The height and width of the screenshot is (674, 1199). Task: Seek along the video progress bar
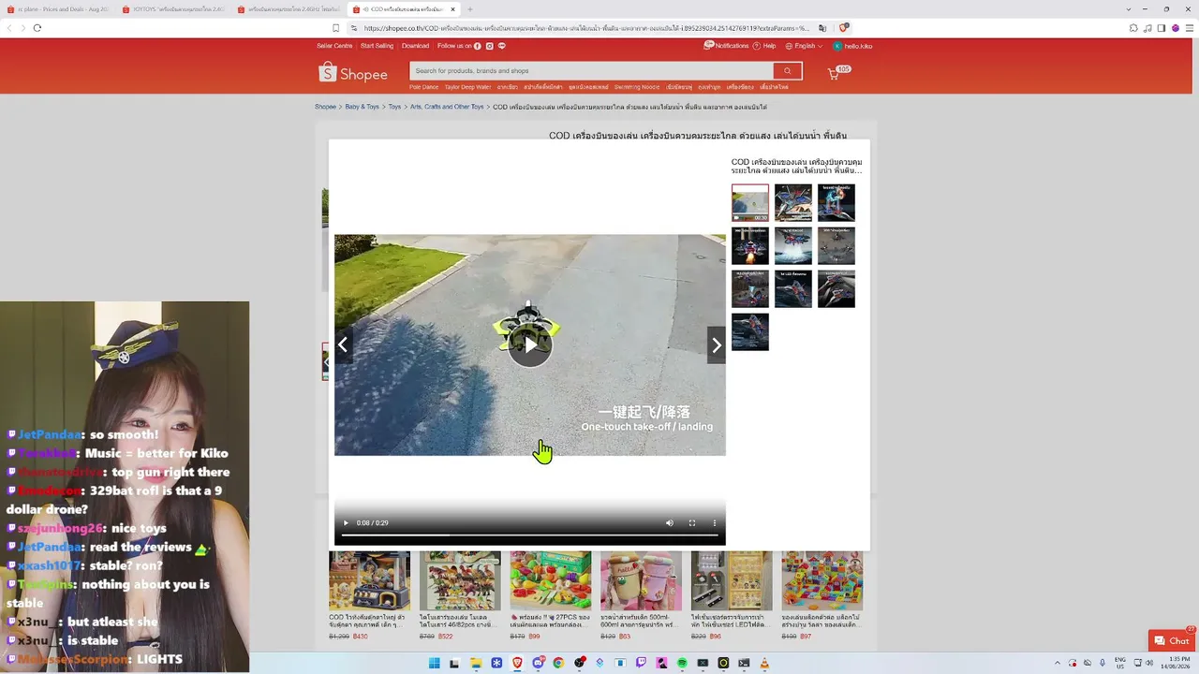529,535
